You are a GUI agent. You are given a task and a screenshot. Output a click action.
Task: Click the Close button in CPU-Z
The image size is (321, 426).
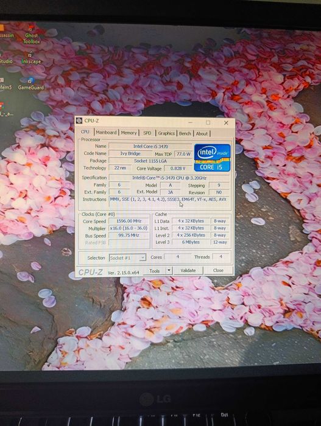(218, 270)
